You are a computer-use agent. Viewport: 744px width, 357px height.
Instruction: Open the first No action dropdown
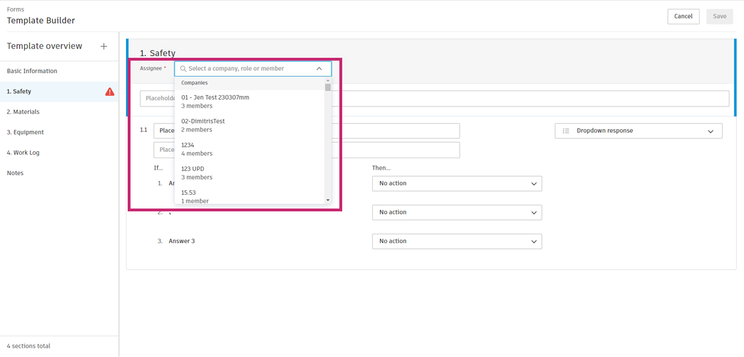pos(457,184)
